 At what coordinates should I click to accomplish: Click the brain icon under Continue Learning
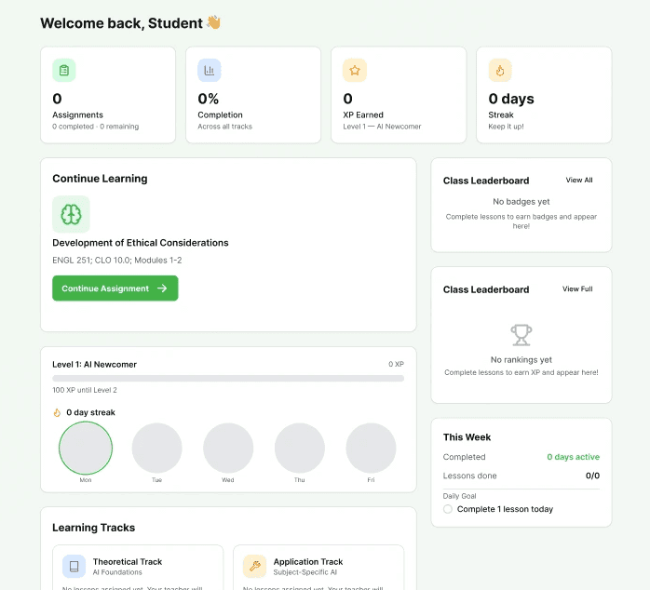coord(72,214)
